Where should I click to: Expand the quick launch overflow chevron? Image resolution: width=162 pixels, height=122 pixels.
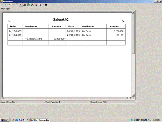click(x=28, y=120)
